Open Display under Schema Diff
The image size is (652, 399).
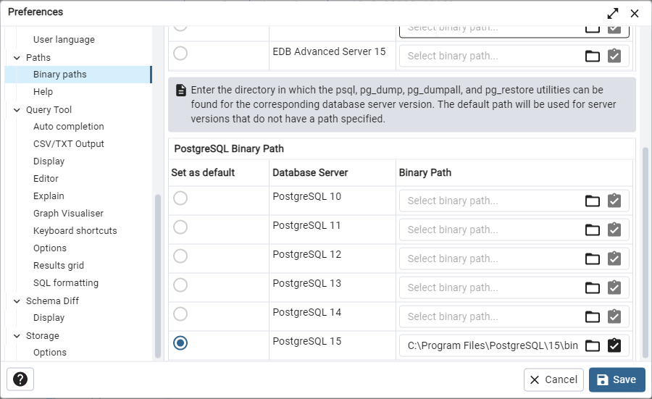click(x=49, y=318)
